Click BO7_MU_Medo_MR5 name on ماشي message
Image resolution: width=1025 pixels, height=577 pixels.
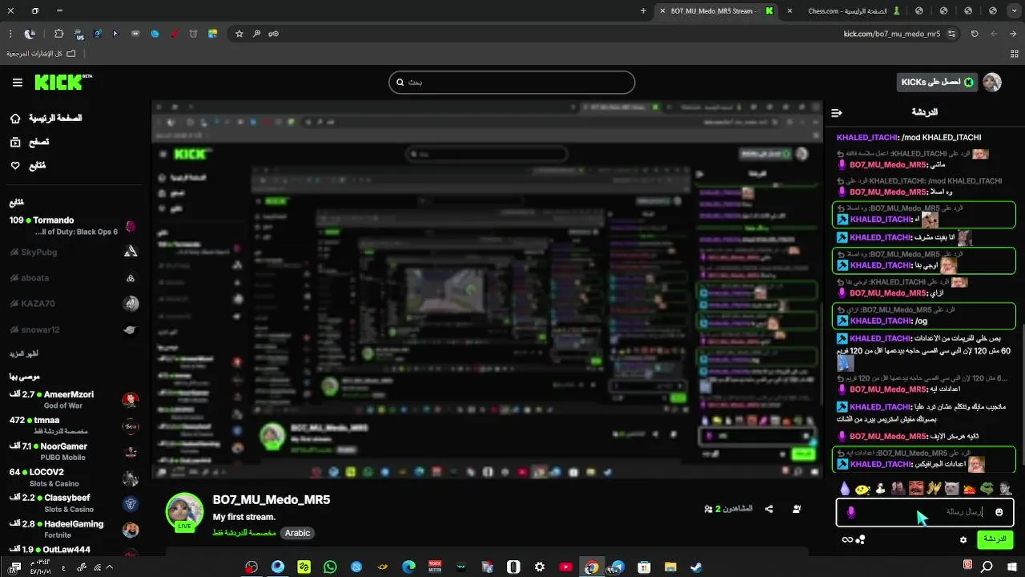coord(886,165)
